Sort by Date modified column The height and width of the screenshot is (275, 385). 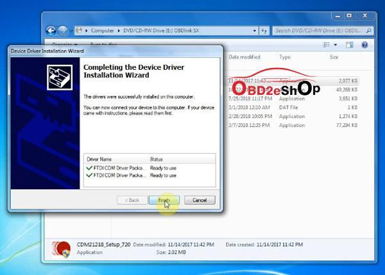pos(244,57)
